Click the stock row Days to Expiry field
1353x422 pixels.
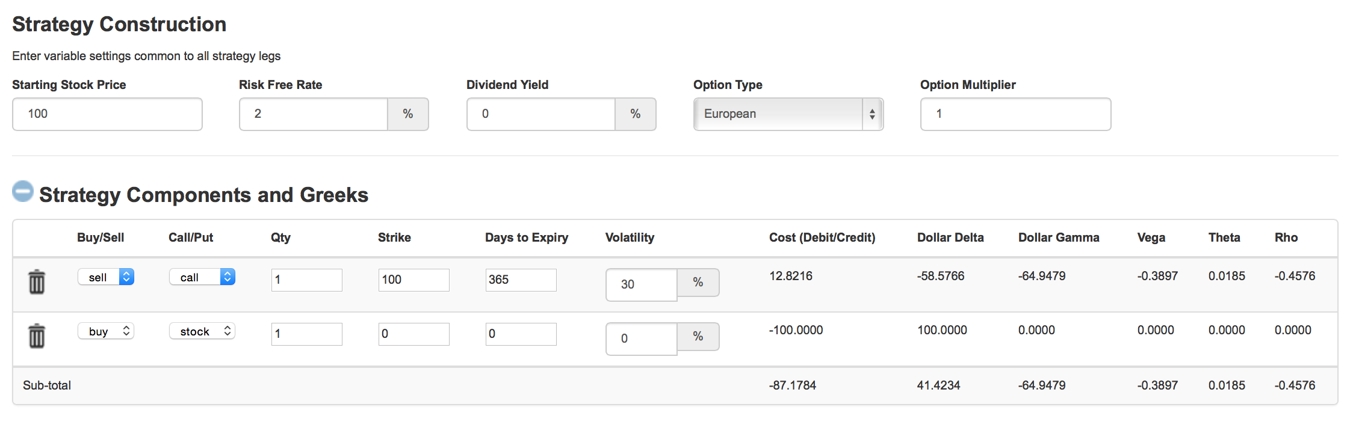[x=521, y=334]
